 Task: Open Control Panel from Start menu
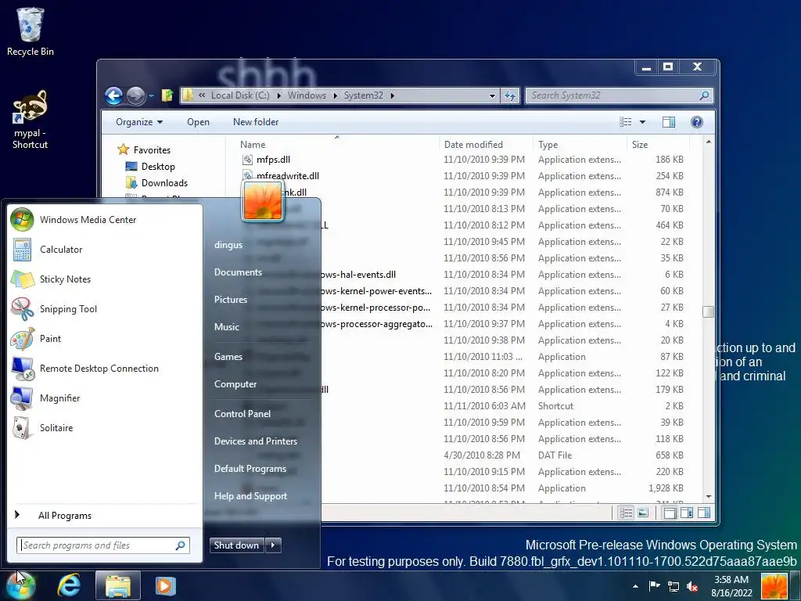(242, 414)
